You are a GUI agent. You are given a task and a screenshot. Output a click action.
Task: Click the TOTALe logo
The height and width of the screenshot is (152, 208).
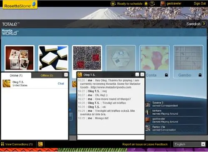click(11, 24)
